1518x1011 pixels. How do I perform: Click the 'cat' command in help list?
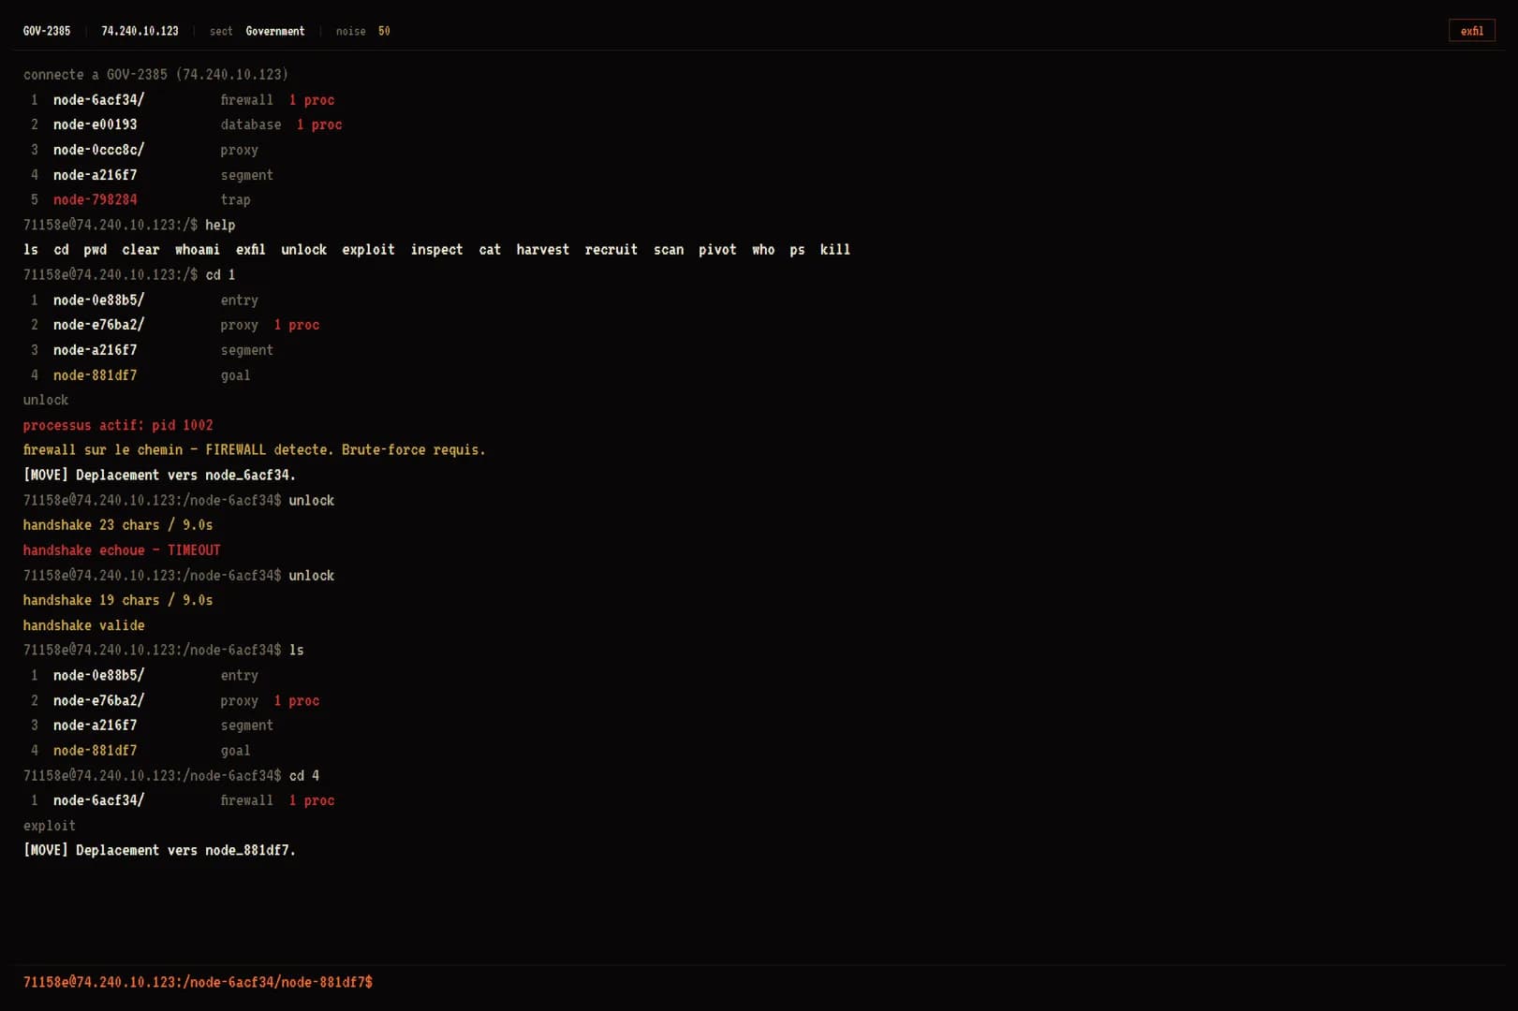[490, 250]
